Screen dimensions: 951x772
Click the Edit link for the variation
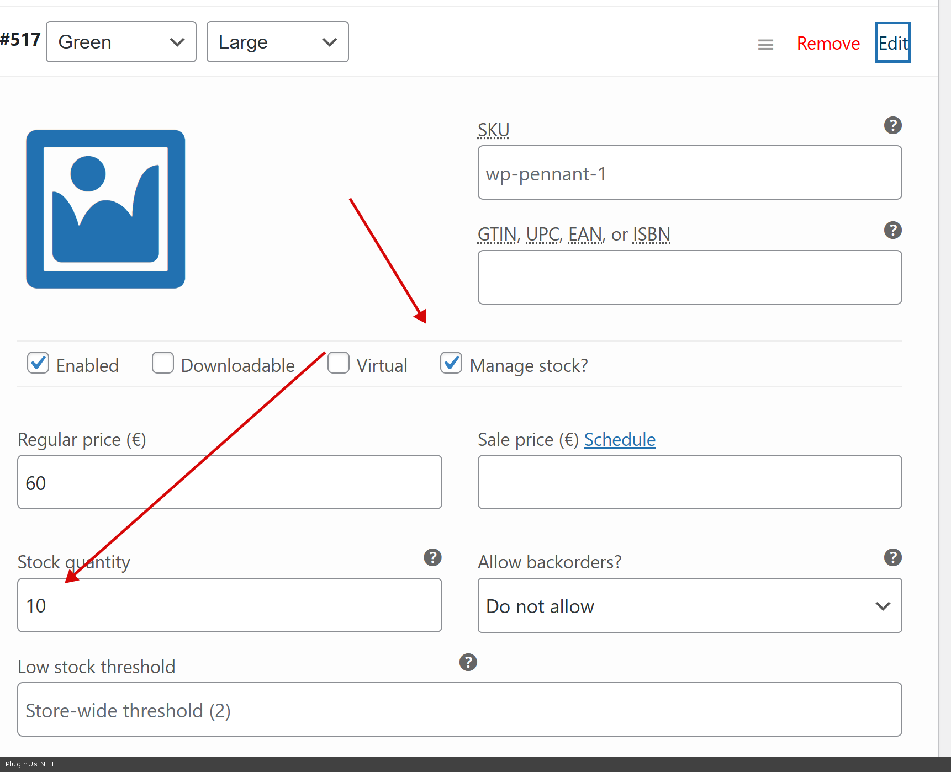pyautogui.click(x=892, y=43)
